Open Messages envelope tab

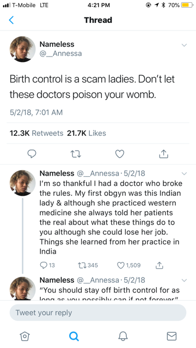coord(171,336)
